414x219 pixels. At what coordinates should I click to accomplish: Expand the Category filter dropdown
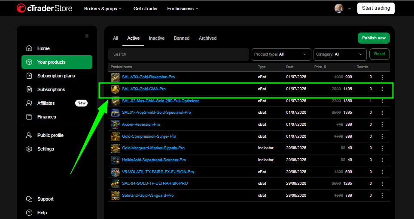click(340, 54)
